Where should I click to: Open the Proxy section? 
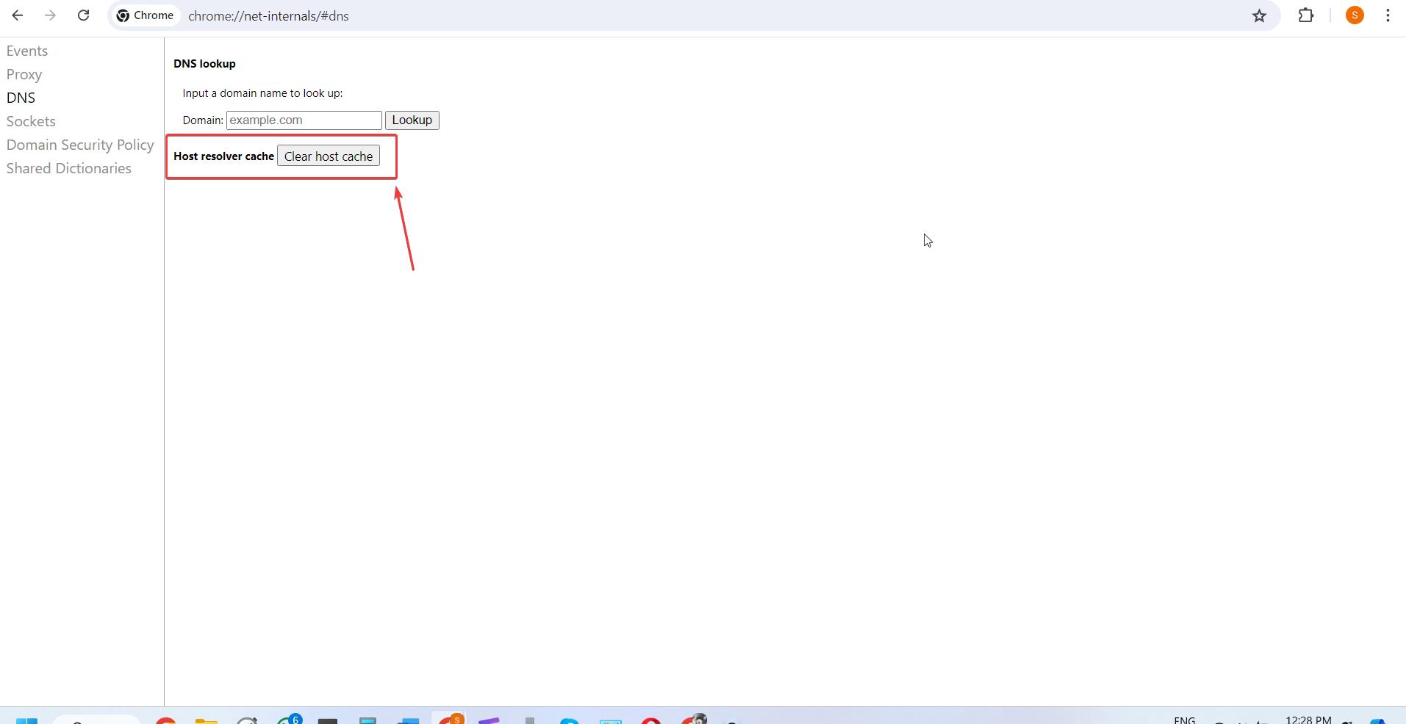[24, 74]
